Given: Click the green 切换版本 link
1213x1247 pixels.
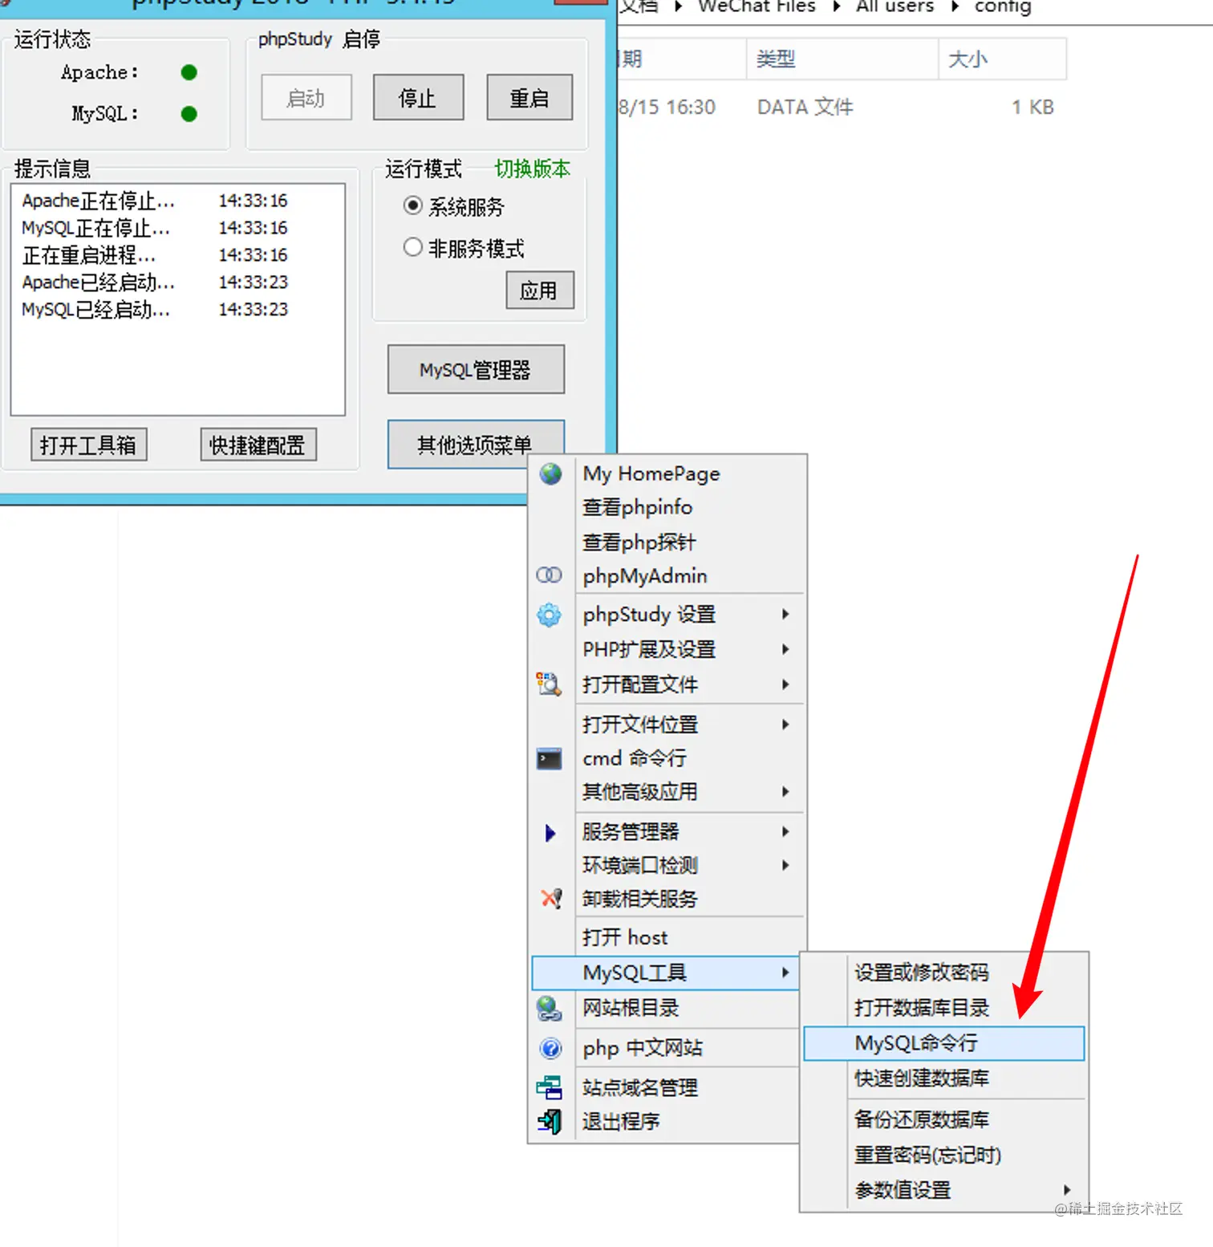Looking at the screenshot, I should 532,169.
